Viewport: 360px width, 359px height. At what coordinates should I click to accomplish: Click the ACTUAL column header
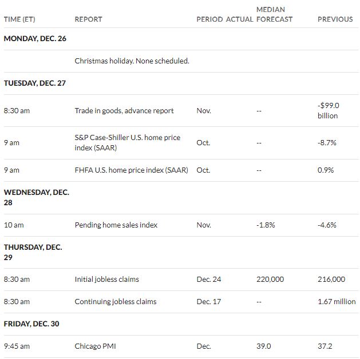click(x=239, y=19)
